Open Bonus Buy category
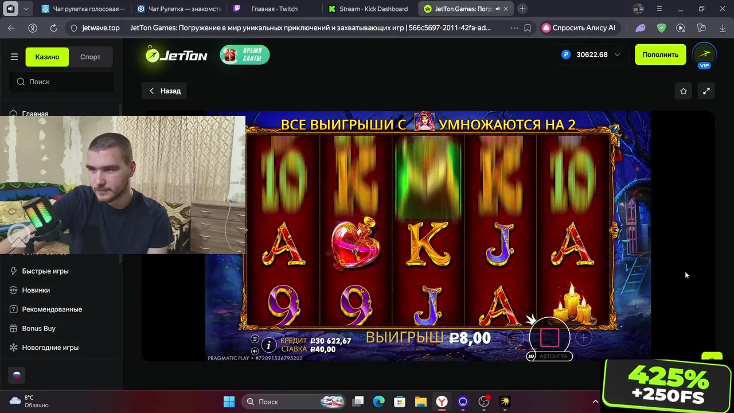Viewport: 734px width, 413px height. tap(38, 328)
